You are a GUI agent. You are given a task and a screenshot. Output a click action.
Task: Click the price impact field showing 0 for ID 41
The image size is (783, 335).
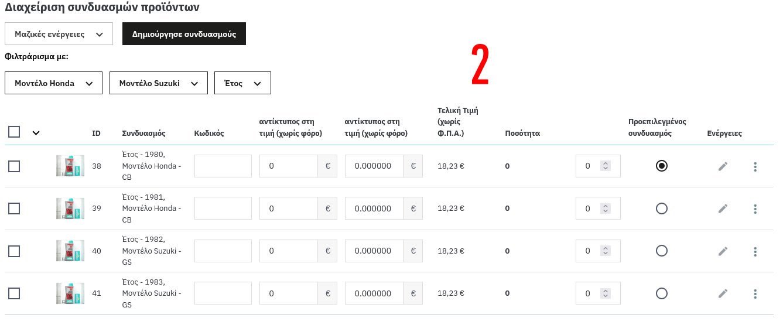pyautogui.click(x=289, y=293)
